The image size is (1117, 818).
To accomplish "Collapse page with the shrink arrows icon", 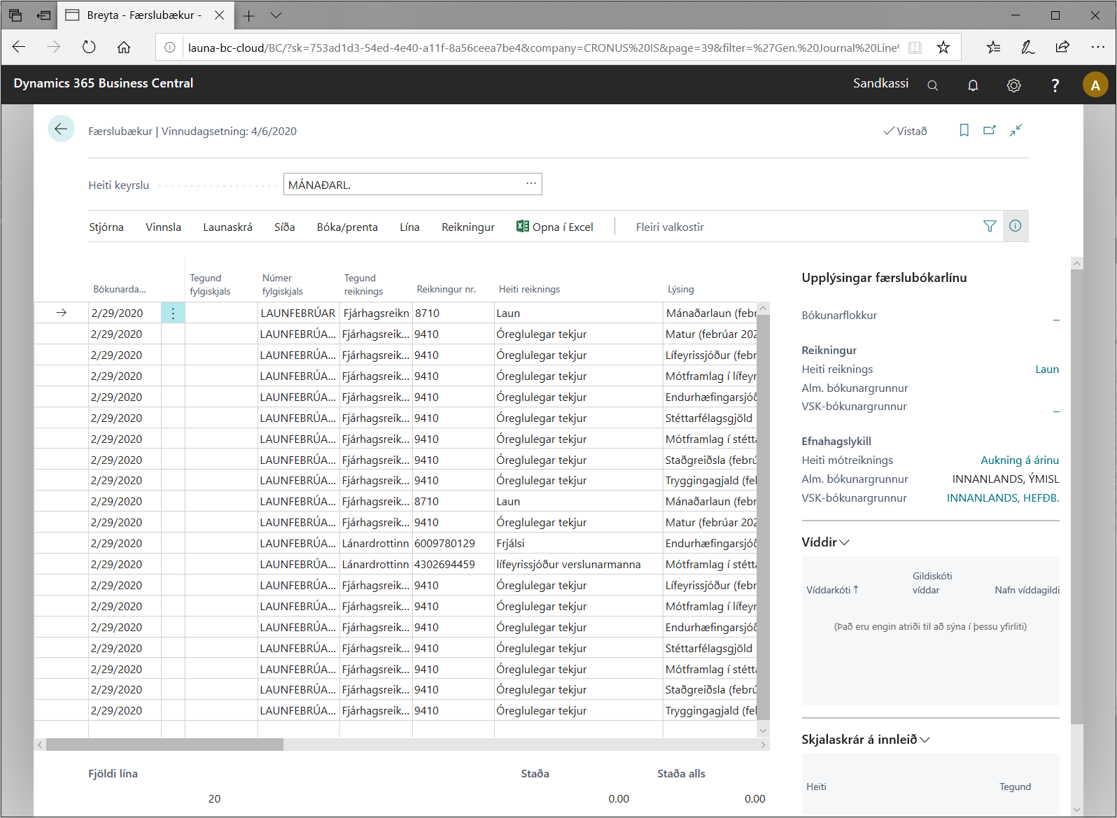I will (1016, 130).
